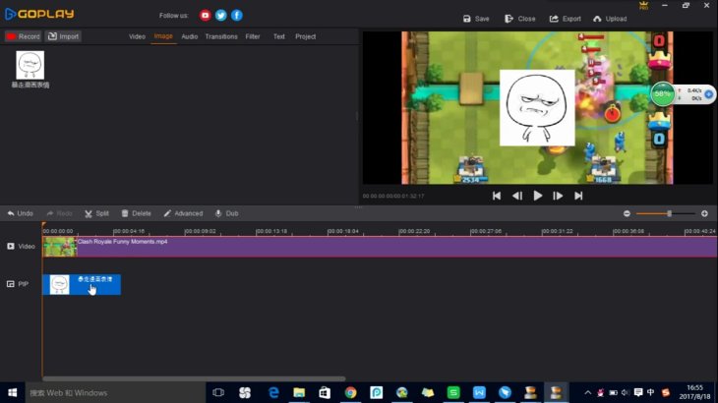
Task: Delete the selected clip
Action: pyautogui.click(x=136, y=213)
